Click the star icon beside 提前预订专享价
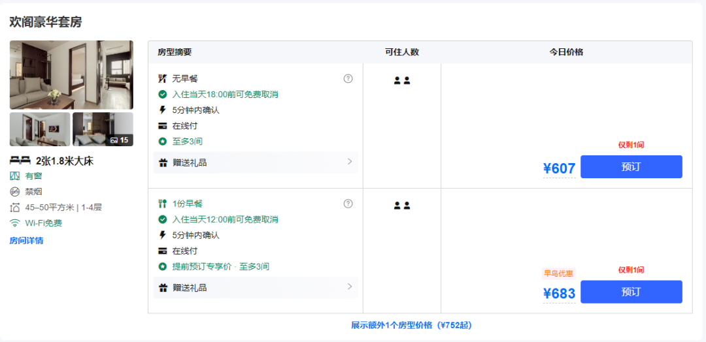 (x=163, y=266)
